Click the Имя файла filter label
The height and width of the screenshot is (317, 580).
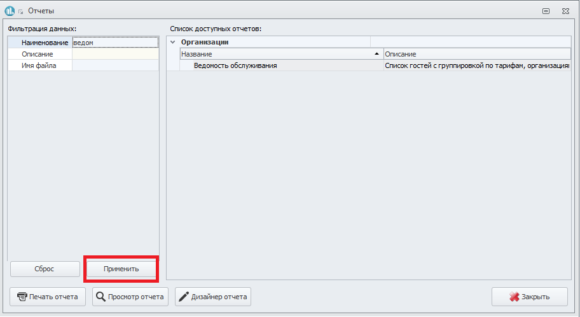coord(39,65)
